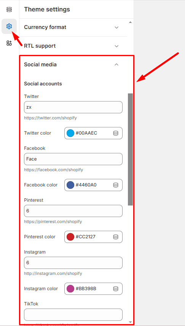Viewport: 185px width, 326px height.
Task: Click dynamic source icon for Facebook color
Action: [116, 185]
